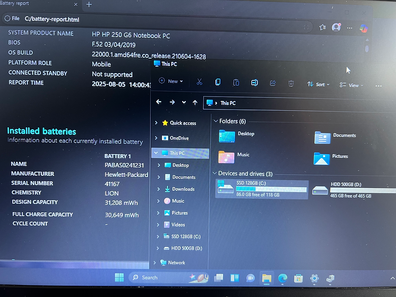Screen dimensions: 396x297
Task: Expand Quick access in the navigation pane
Action: [156, 123]
